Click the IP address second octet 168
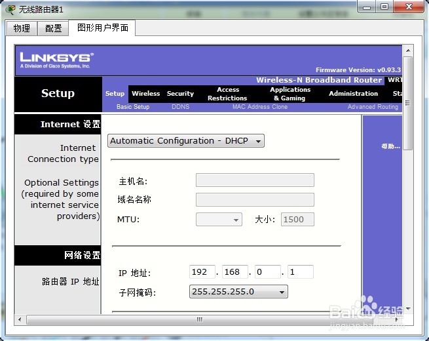Viewport: 429px width, 341px height. coord(235,272)
